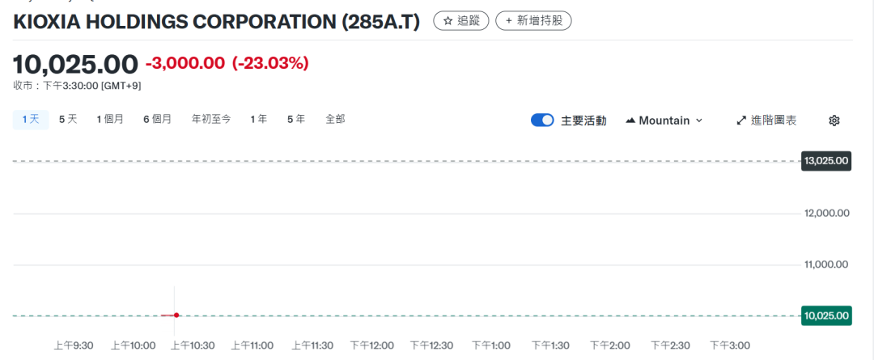Click the 新增持股 button
The height and width of the screenshot is (360, 874).
tap(533, 21)
